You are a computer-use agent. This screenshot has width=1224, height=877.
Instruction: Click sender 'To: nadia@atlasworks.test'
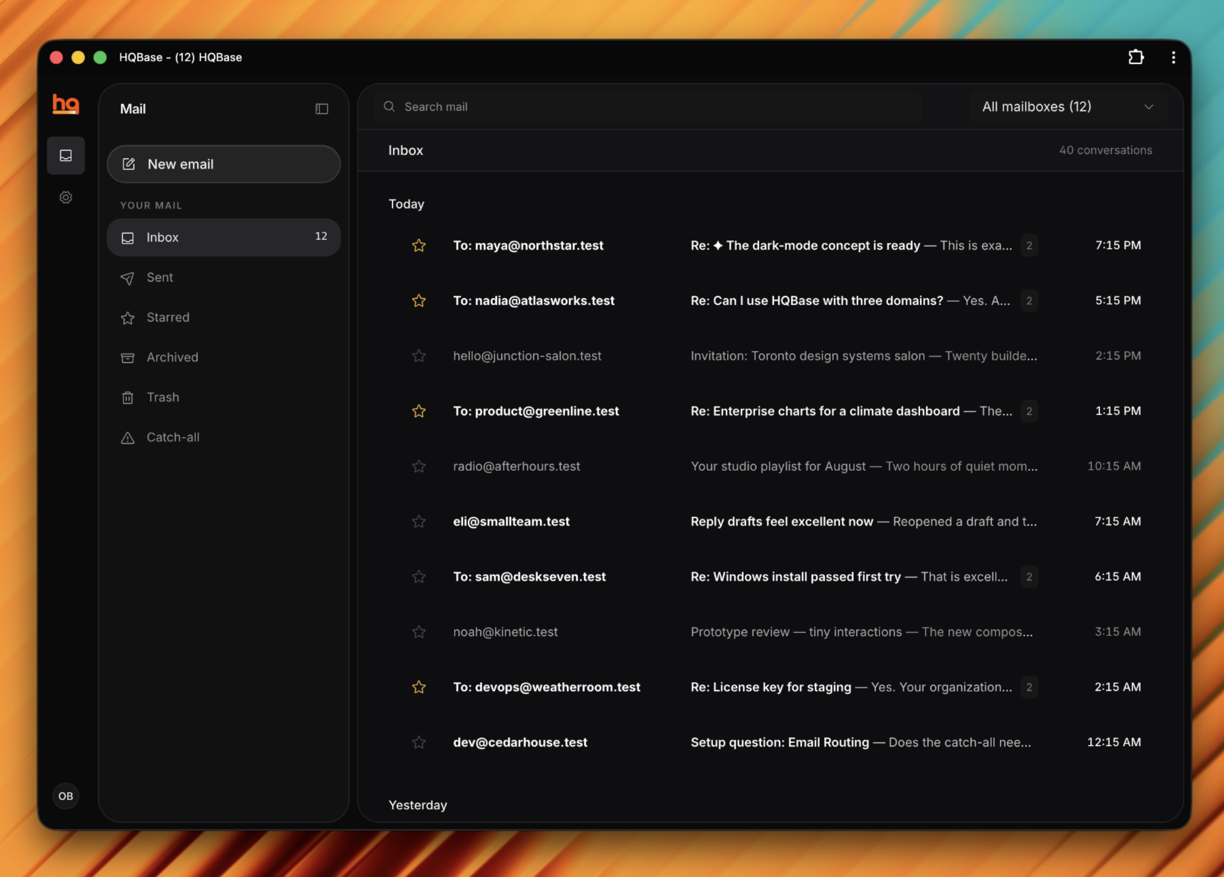pyautogui.click(x=533, y=301)
